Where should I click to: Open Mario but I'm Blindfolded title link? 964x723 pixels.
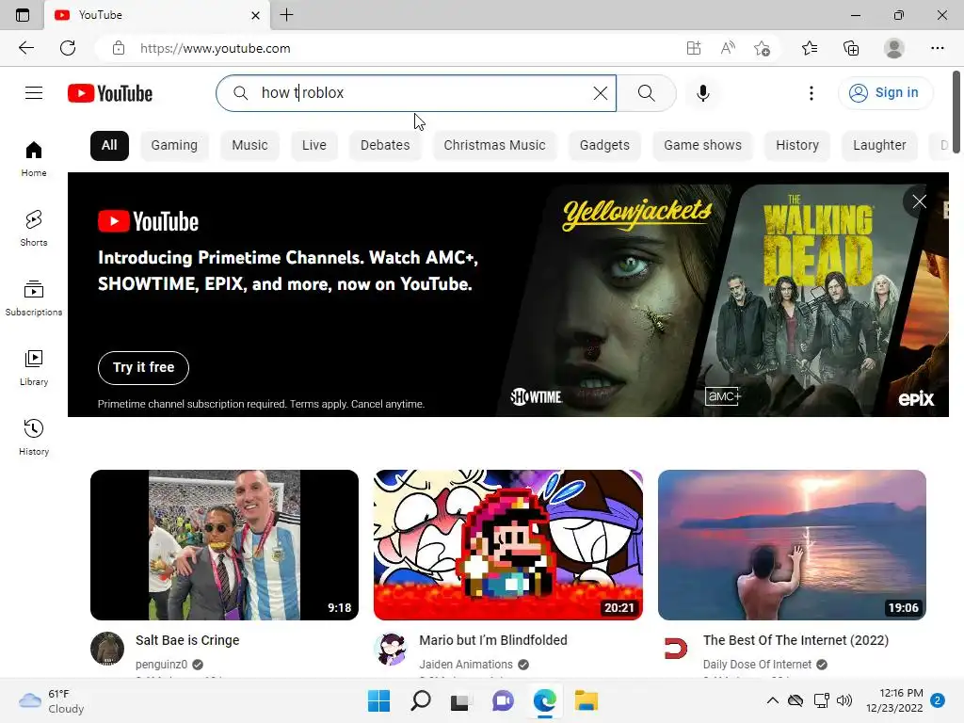point(493,640)
